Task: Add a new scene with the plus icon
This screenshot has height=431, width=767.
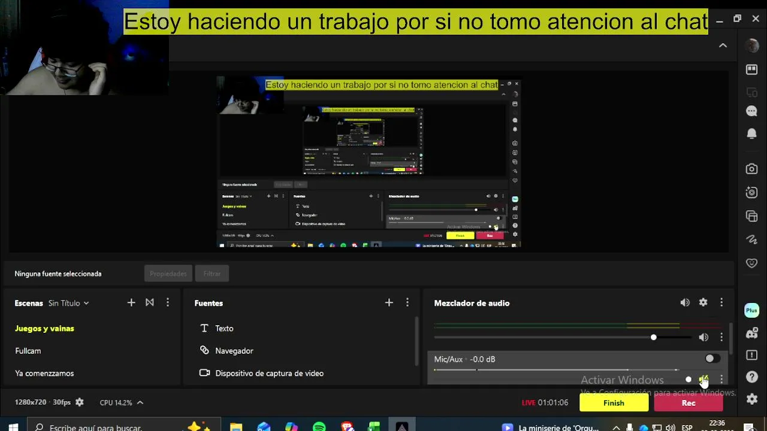Action: [131, 303]
